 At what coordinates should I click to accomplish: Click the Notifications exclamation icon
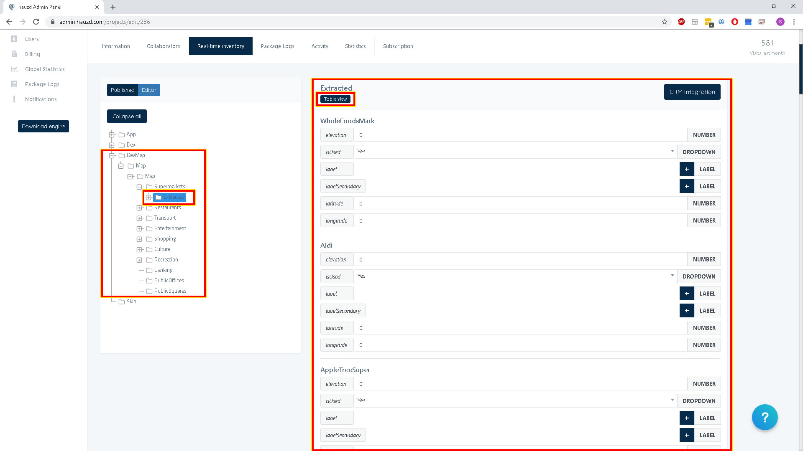point(14,99)
